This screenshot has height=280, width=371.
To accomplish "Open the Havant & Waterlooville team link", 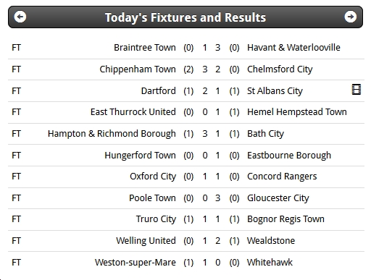I will click(293, 48).
